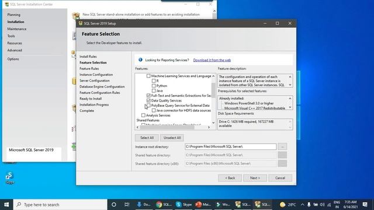Image resolution: width=374 pixels, height=210 pixels.
Task: Click the info icon beside Reporting Services
Action: [140, 60]
